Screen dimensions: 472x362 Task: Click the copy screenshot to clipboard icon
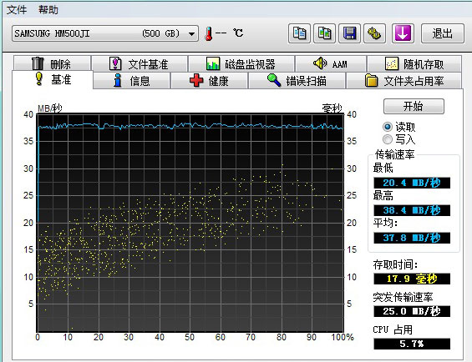click(x=324, y=33)
